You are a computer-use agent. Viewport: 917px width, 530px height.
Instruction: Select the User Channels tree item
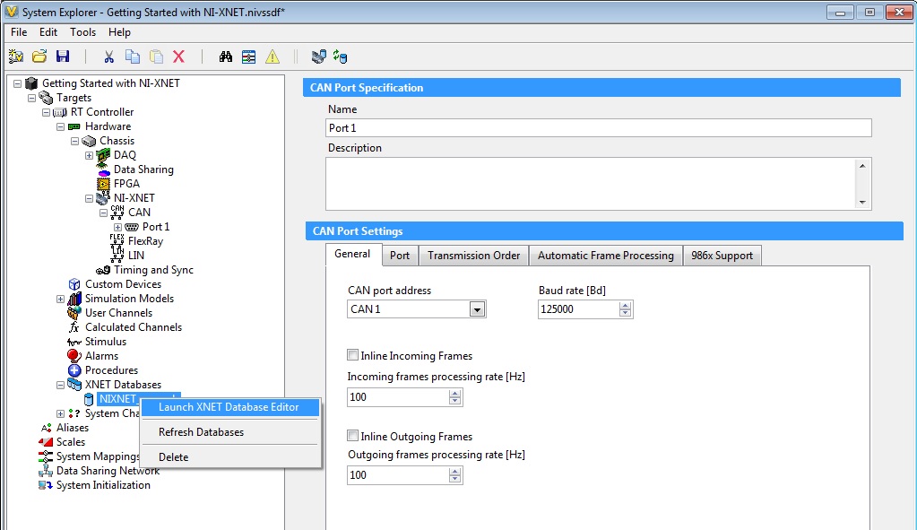[118, 313]
